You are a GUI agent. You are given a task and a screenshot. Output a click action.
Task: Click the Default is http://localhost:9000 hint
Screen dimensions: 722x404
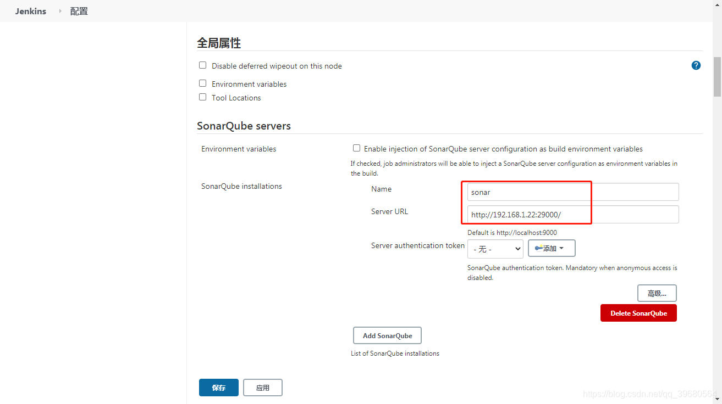click(x=512, y=233)
